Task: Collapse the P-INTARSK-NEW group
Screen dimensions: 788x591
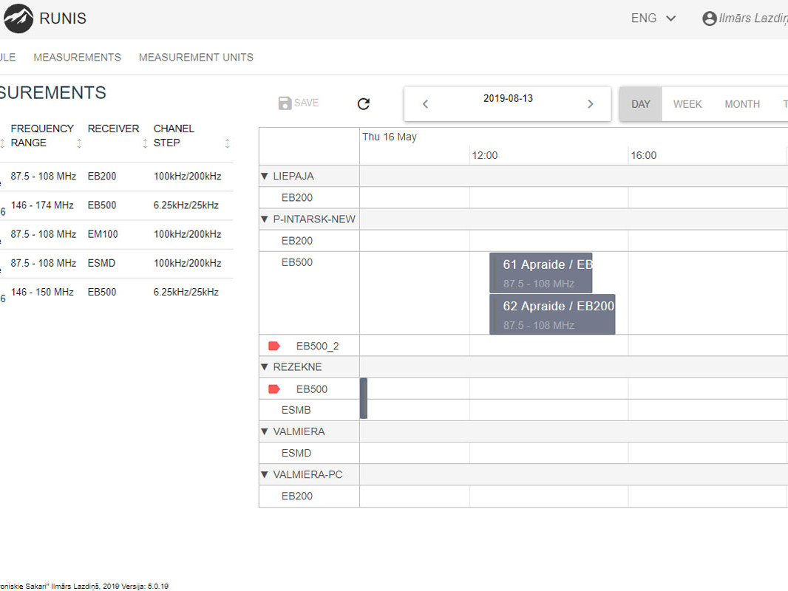Action: (265, 219)
